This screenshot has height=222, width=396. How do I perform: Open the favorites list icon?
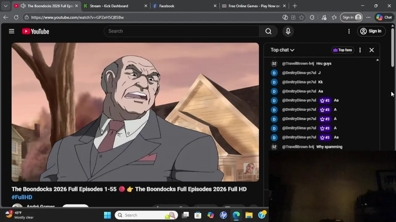pyautogui.click(x=334, y=17)
